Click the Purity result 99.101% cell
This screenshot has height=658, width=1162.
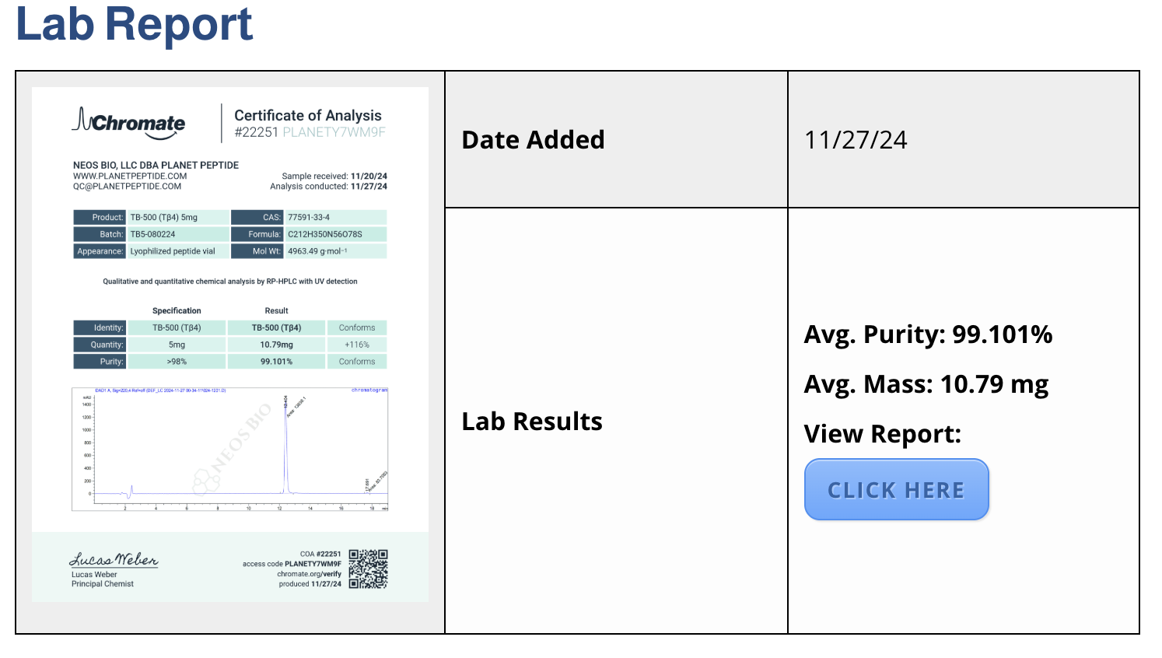click(x=276, y=362)
